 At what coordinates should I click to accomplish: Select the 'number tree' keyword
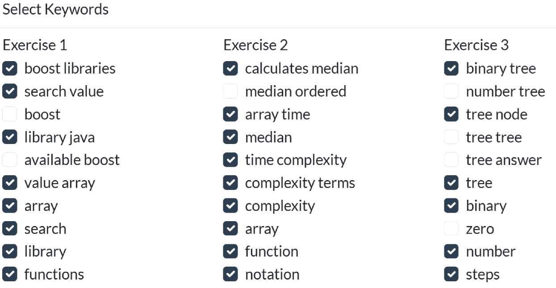(451, 91)
